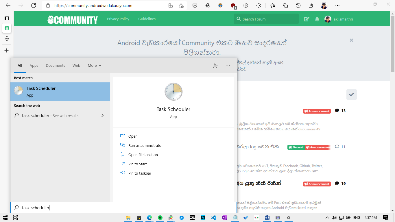Image resolution: width=395 pixels, height=222 pixels.
Task: Open the Privacy Policy link
Action: pos(118,19)
